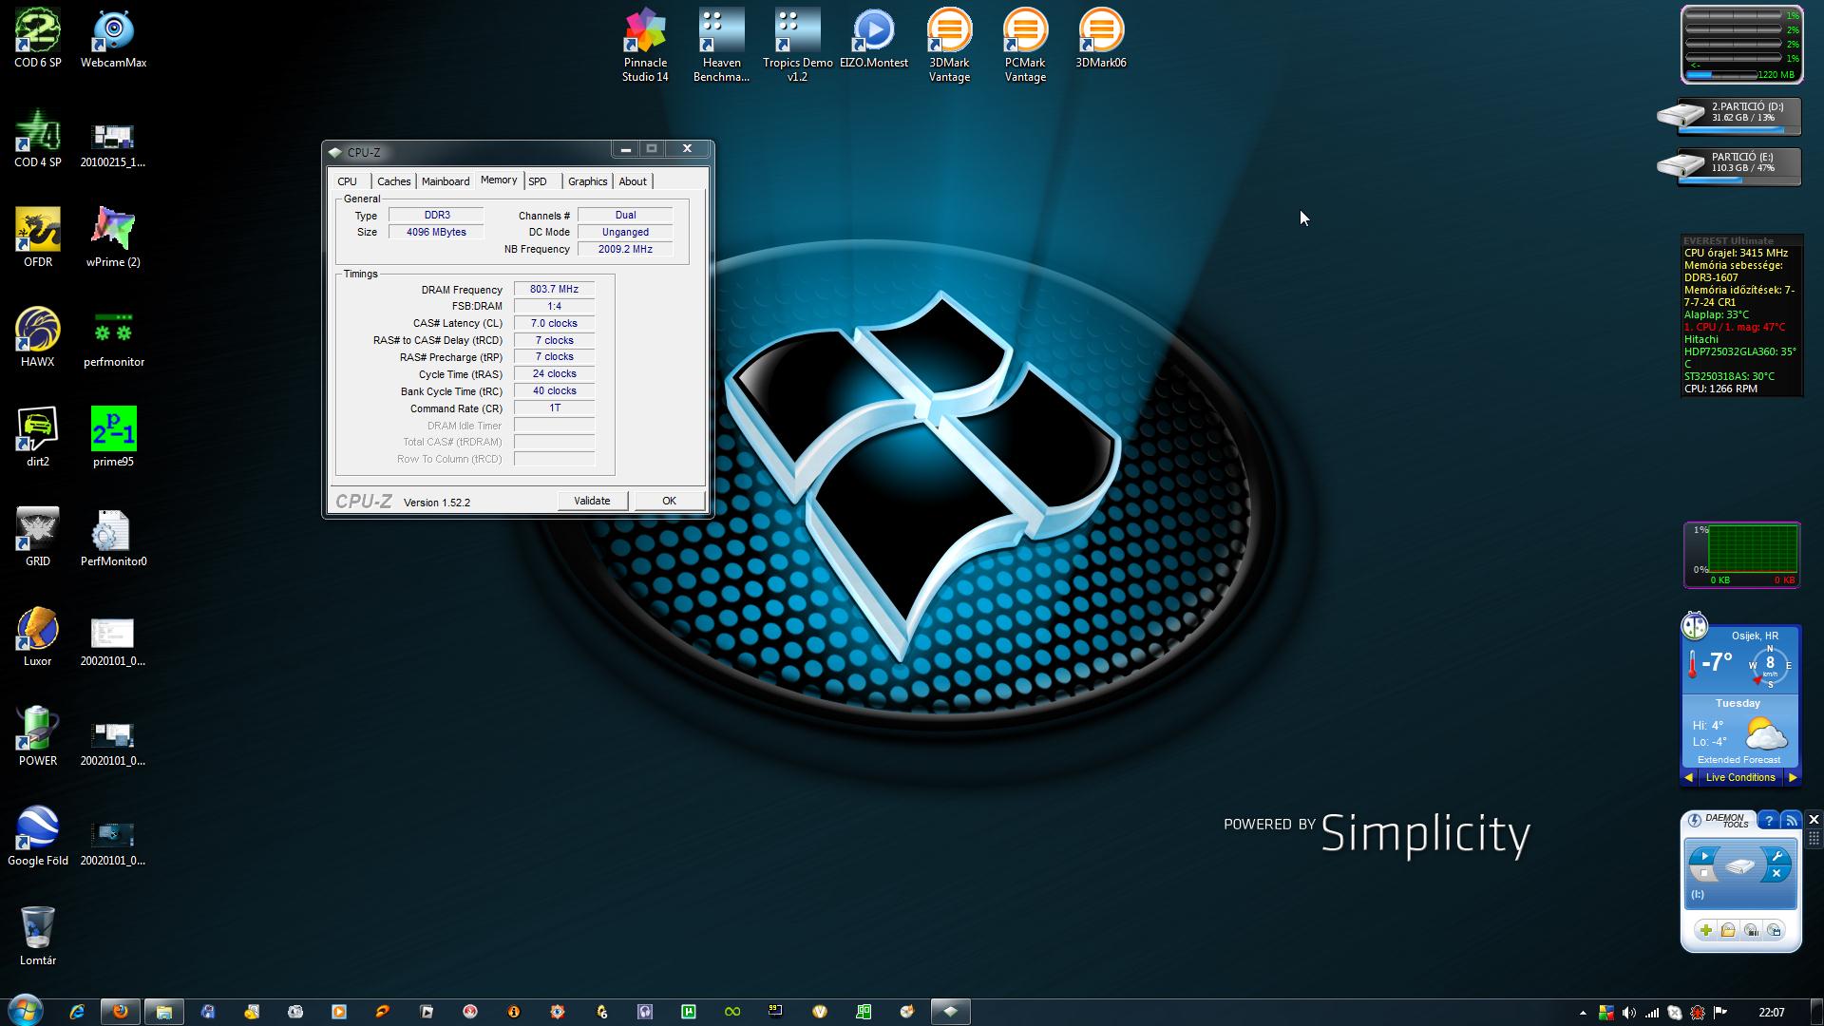Click the DRAM Frequency 803.7 MHz value
The width and height of the screenshot is (1824, 1026).
554,289
